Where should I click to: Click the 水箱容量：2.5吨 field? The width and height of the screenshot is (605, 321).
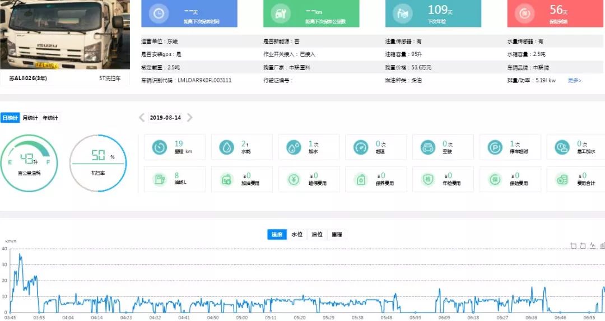tap(526, 54)
